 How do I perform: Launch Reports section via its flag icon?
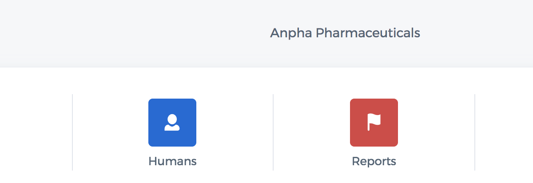[x=374, y=123]
